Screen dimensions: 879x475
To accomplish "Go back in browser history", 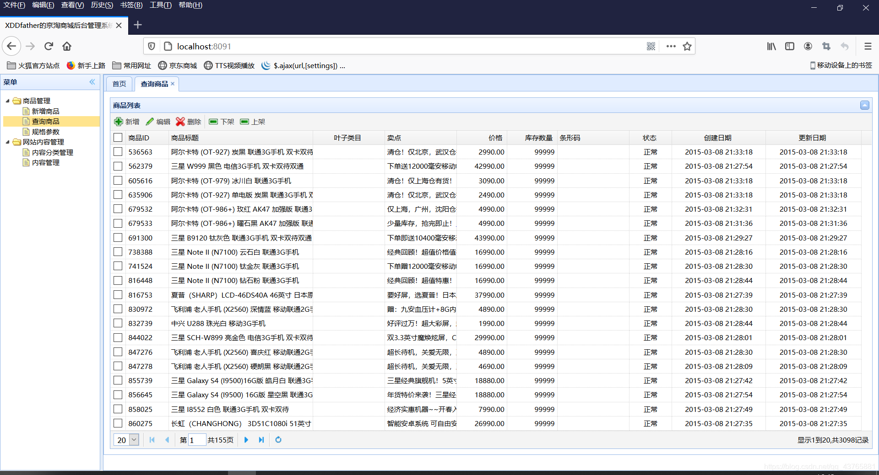I will [x=11, y=46].
